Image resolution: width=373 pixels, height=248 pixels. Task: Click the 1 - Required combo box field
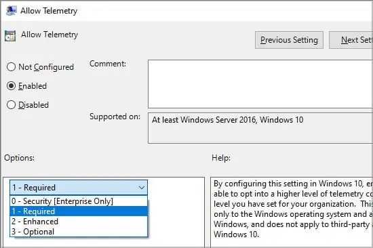79,188
